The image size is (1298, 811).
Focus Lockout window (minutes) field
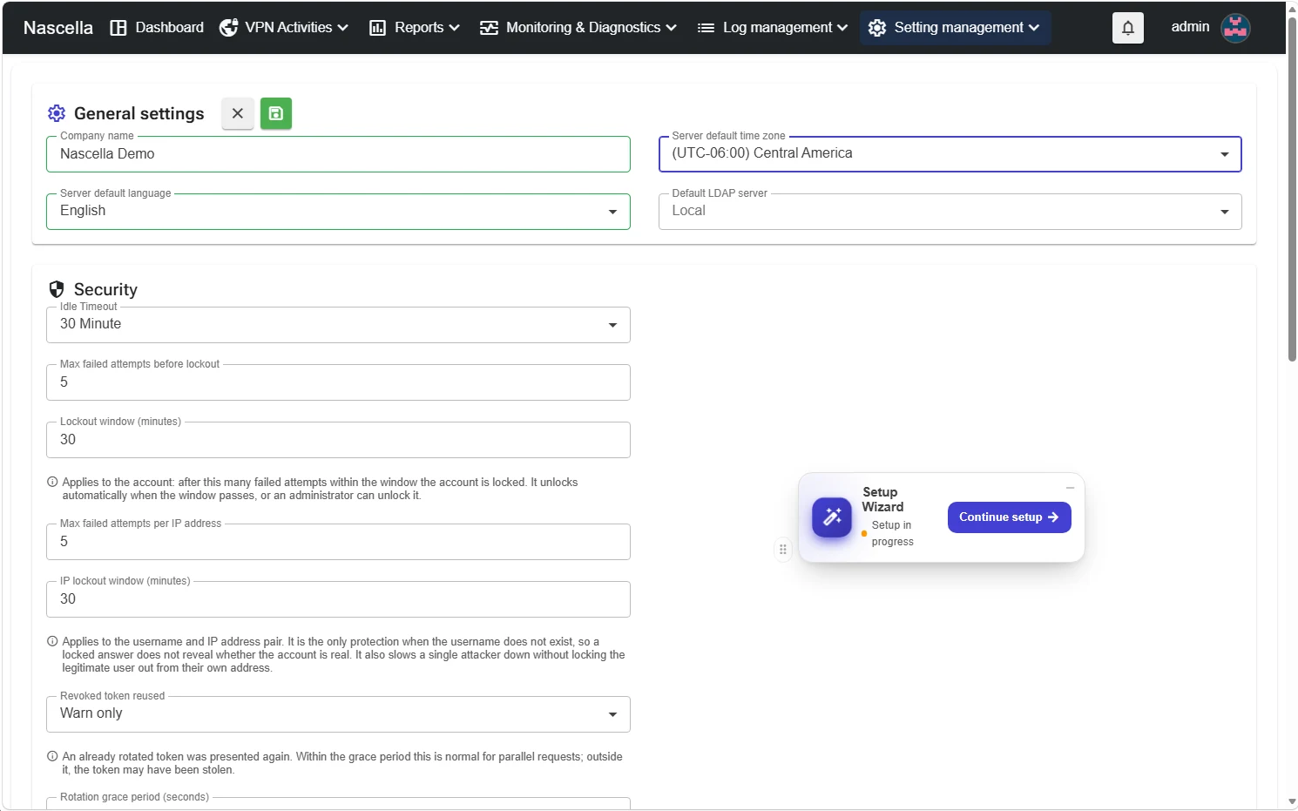338,440
